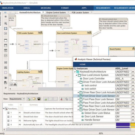Switch to the Engine Control System tab
This screenshot has height=135, width=135.
56,13
